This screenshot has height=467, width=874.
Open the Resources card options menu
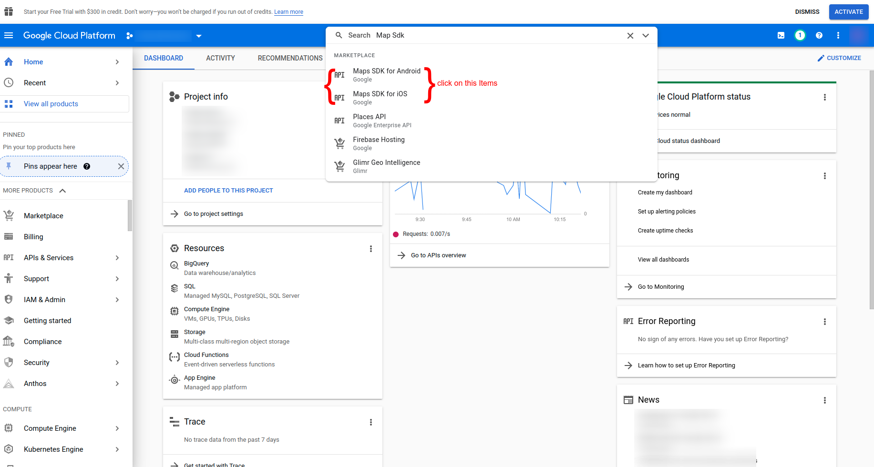point(371,249)
